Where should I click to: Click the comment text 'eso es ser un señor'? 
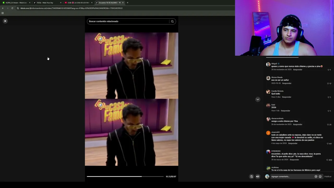(280, 80)
